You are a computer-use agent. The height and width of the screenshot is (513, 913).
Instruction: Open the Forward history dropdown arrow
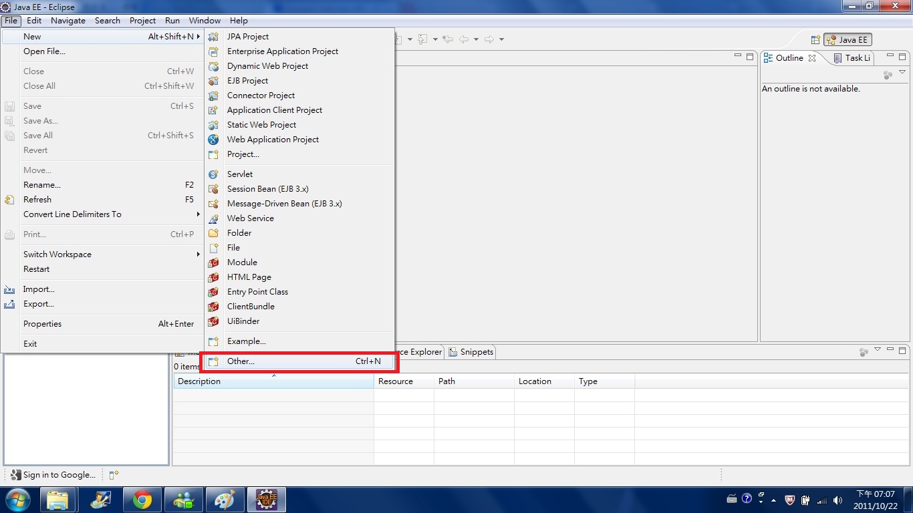[x=501, y=39]
